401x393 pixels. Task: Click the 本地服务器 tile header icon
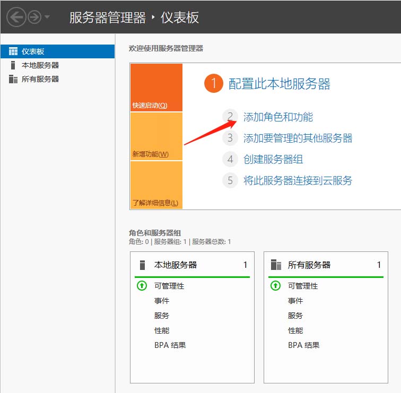point(143,265)
